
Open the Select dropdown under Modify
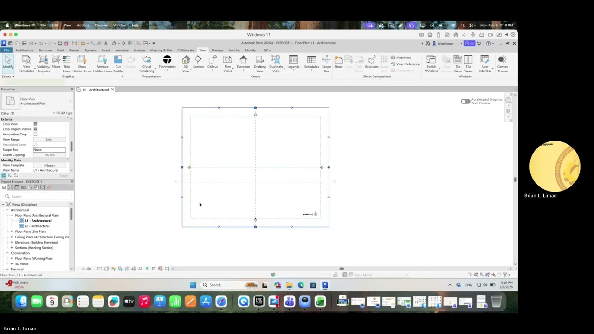tap(8, 77)
